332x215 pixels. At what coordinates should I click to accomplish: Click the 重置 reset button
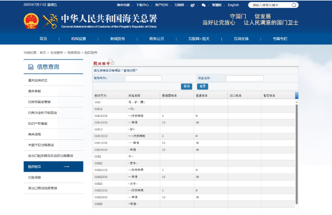coord(203,86)
